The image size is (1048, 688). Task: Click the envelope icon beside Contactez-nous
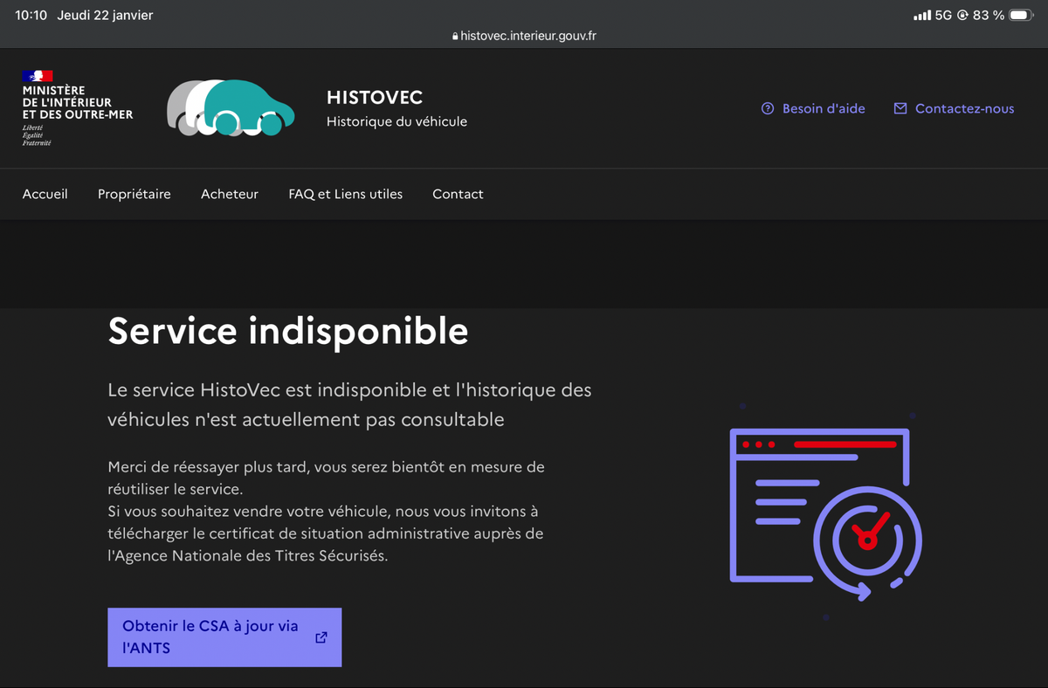click(x=900, y=109)
